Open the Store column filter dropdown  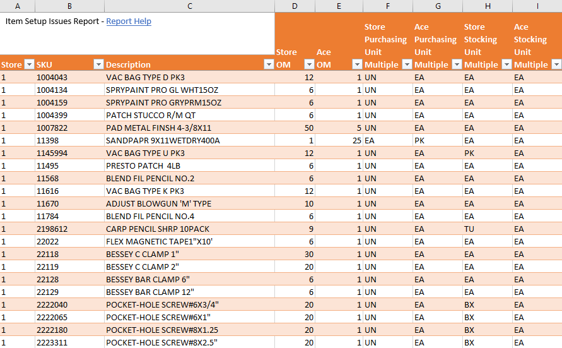point(29,64)
